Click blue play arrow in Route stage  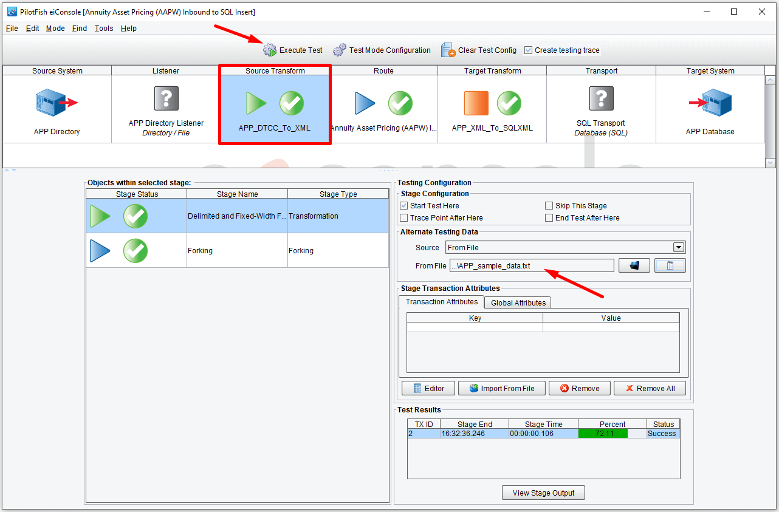(365, 103)
